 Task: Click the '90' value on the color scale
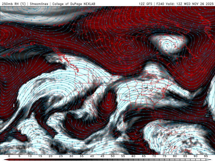click(196, 156)
